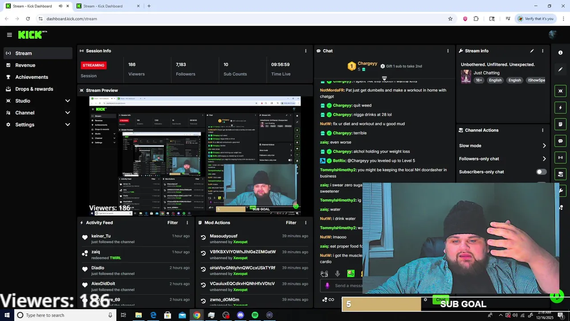The width and height of the screenshot is (570, 321).
Task: Edit stream info with the pencil icon
Action: click(x=532, y=51)
